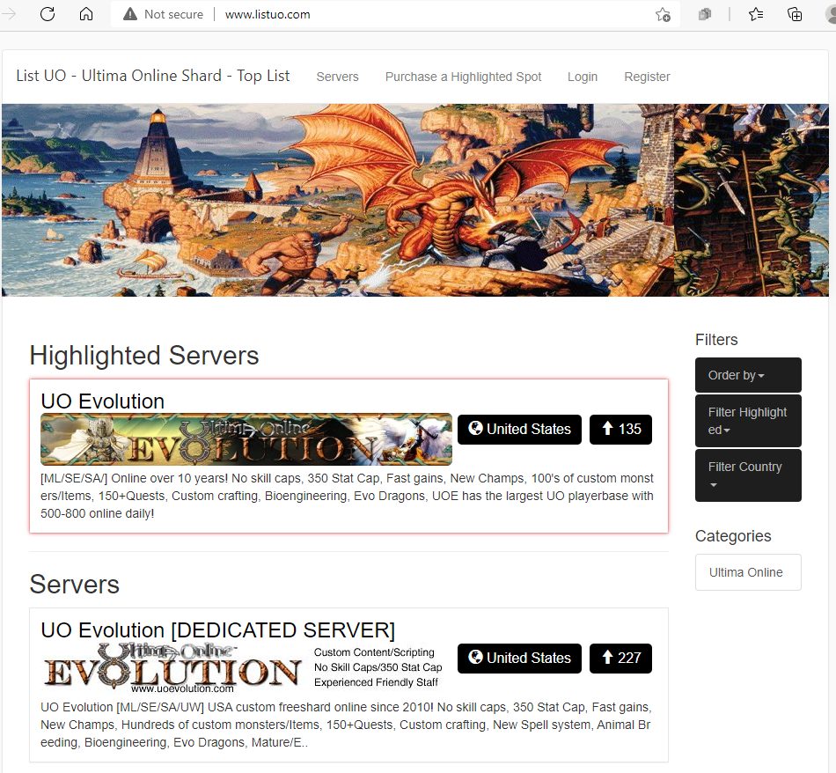
Task: Click the 135 votes button
Action: [x=620, y=430]
